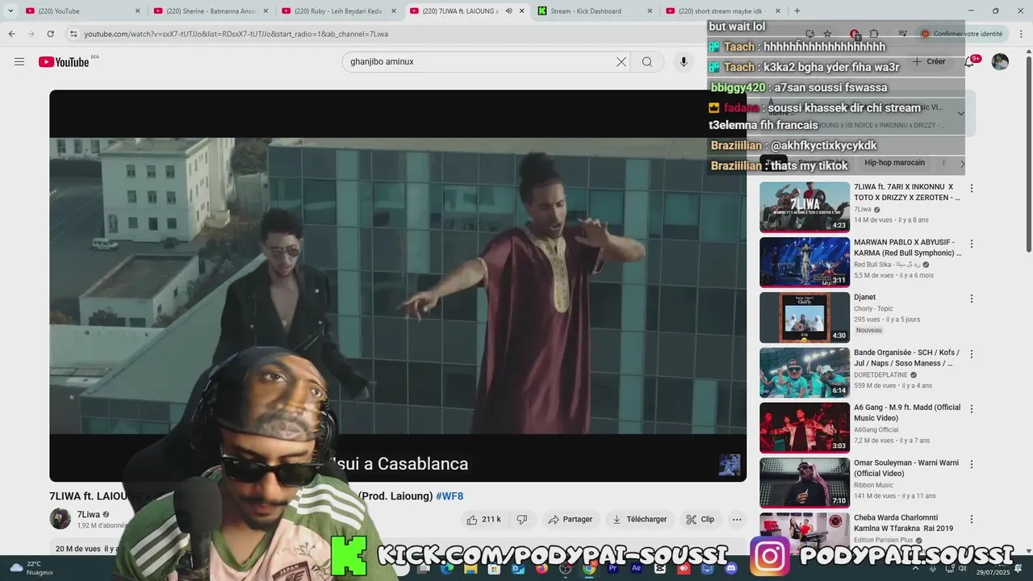
Task: Close the (220) YouTube tab
Action: coord(137,10)
